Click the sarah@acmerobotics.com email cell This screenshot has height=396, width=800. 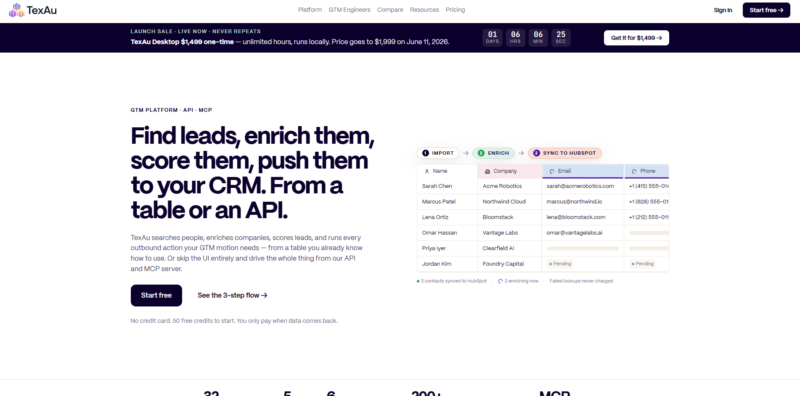click(x=583, y=186)
